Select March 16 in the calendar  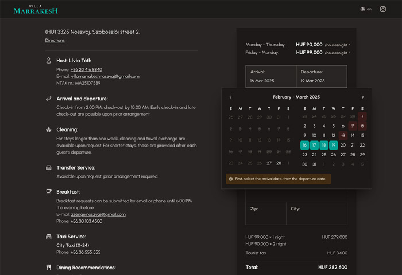coord(304,145)
